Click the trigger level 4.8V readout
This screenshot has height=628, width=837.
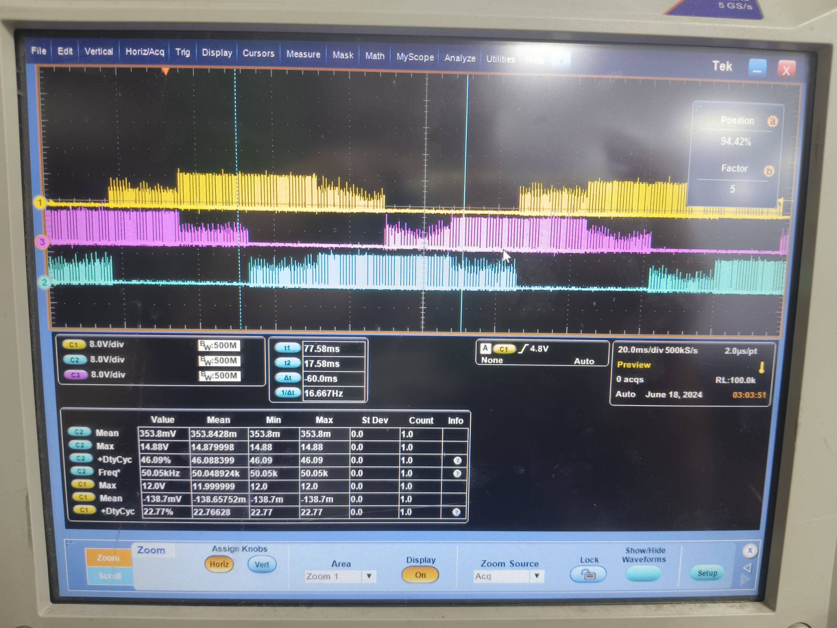[539, 348]
